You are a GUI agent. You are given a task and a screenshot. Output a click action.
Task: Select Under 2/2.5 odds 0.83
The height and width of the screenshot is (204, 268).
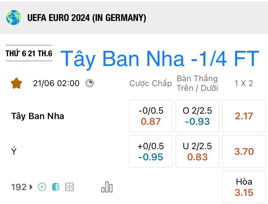pyautogui.click(x=197, y=152)
